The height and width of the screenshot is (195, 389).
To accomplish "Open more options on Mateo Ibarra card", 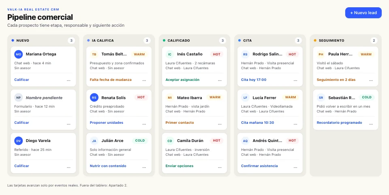I will point(220,124).
